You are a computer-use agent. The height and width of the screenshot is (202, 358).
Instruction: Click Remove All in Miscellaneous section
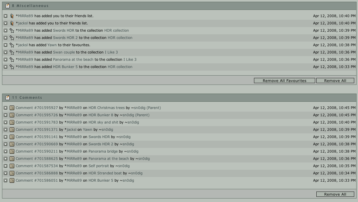point(335,81)
